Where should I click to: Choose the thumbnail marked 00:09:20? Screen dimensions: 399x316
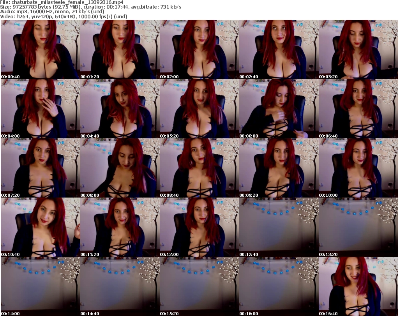pyautogui.click(x=279, y=168)
